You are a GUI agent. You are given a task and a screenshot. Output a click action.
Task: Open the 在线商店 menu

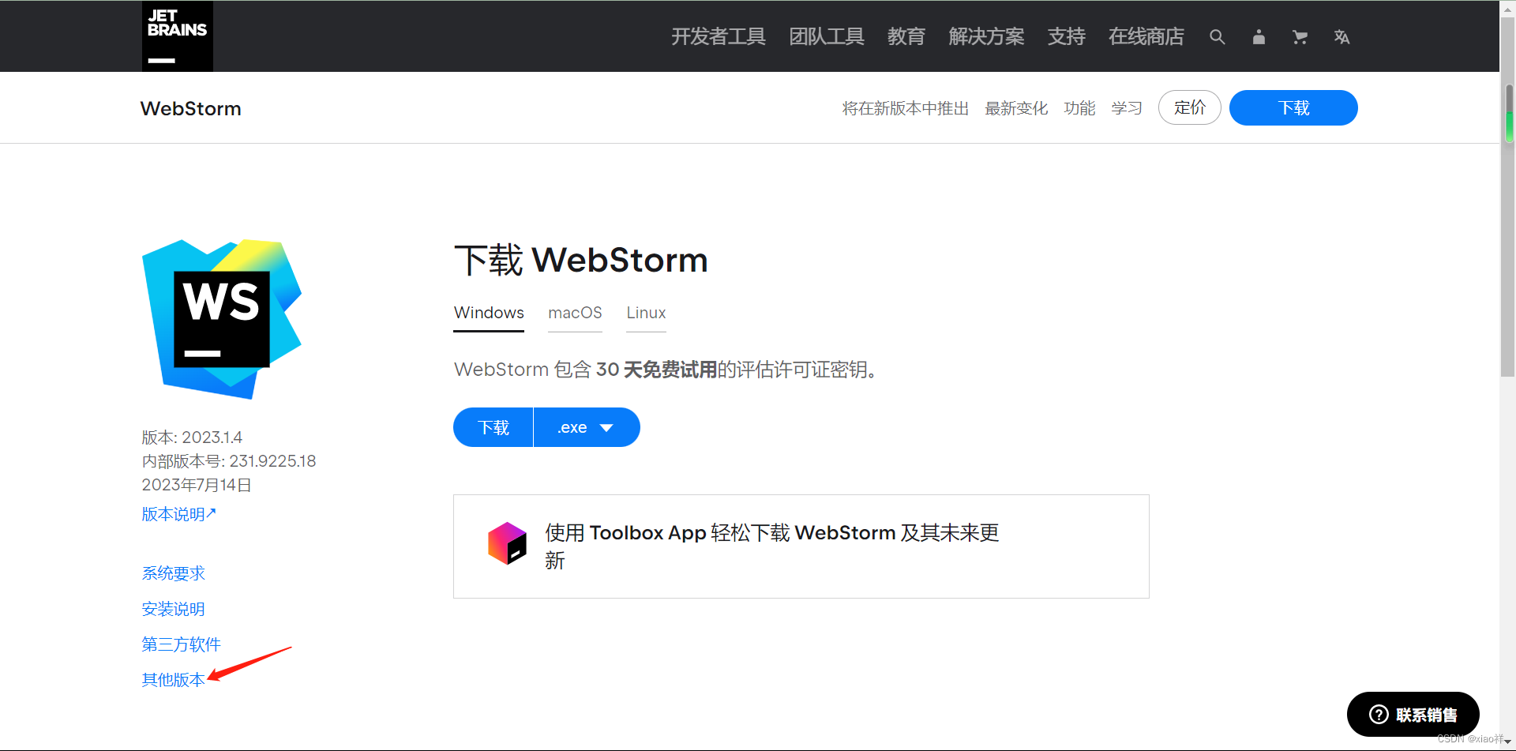point(1146,37)
